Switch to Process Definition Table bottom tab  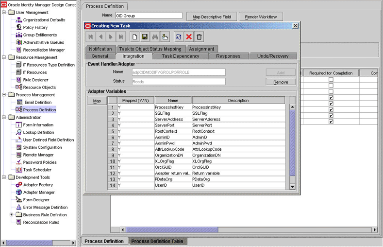click(157, 241)
